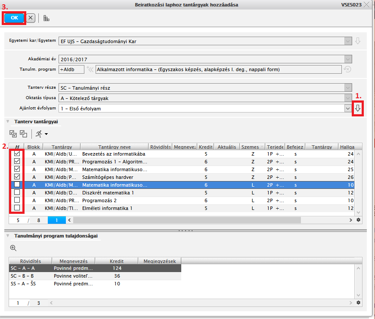Check the Programozás 2 row checkbox
This screenshot has height=319, width=375.
17,200
